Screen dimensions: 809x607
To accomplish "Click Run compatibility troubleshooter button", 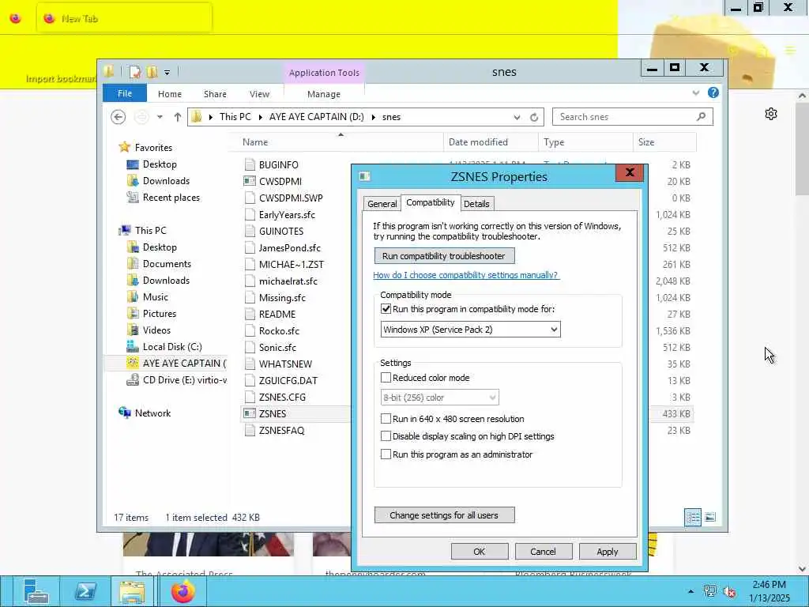I will 444,256.
